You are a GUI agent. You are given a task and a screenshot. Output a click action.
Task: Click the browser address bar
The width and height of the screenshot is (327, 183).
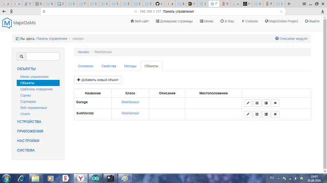pos(164,11)
